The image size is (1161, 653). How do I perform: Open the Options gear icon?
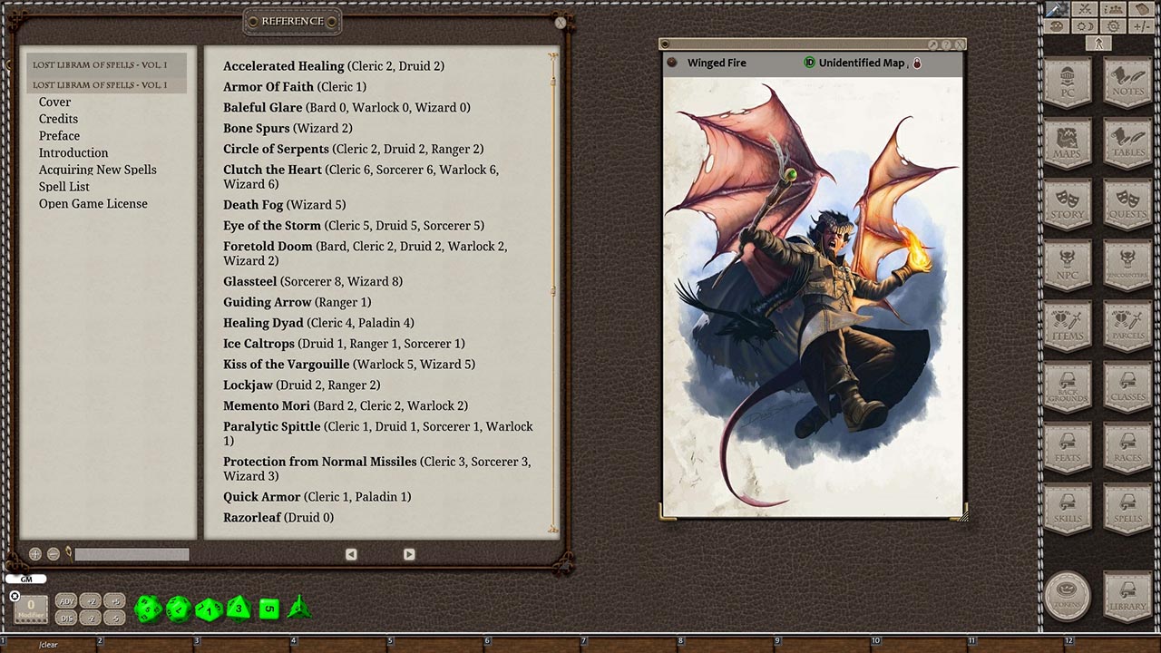tap(1114, 26)
